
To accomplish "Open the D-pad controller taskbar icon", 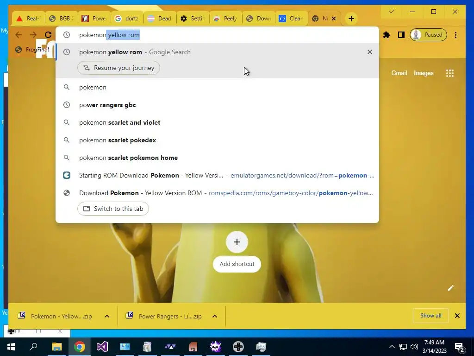I will pyautogui.click(x=238, y=347).
